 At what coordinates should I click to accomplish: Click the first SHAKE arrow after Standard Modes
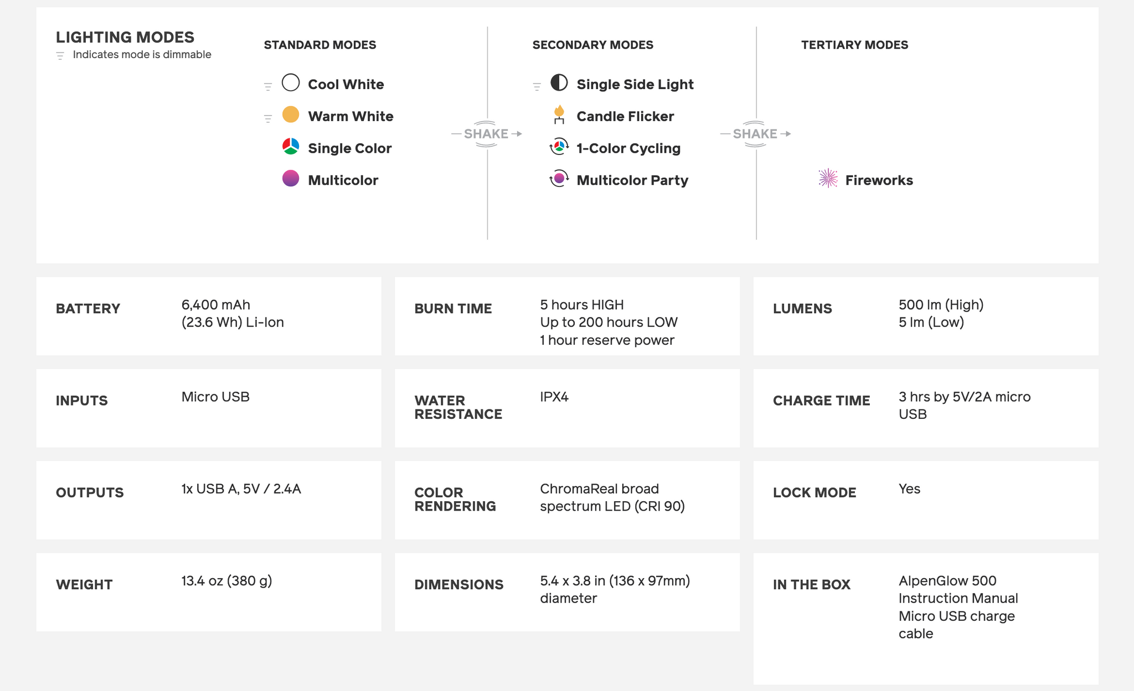[487, 134]
